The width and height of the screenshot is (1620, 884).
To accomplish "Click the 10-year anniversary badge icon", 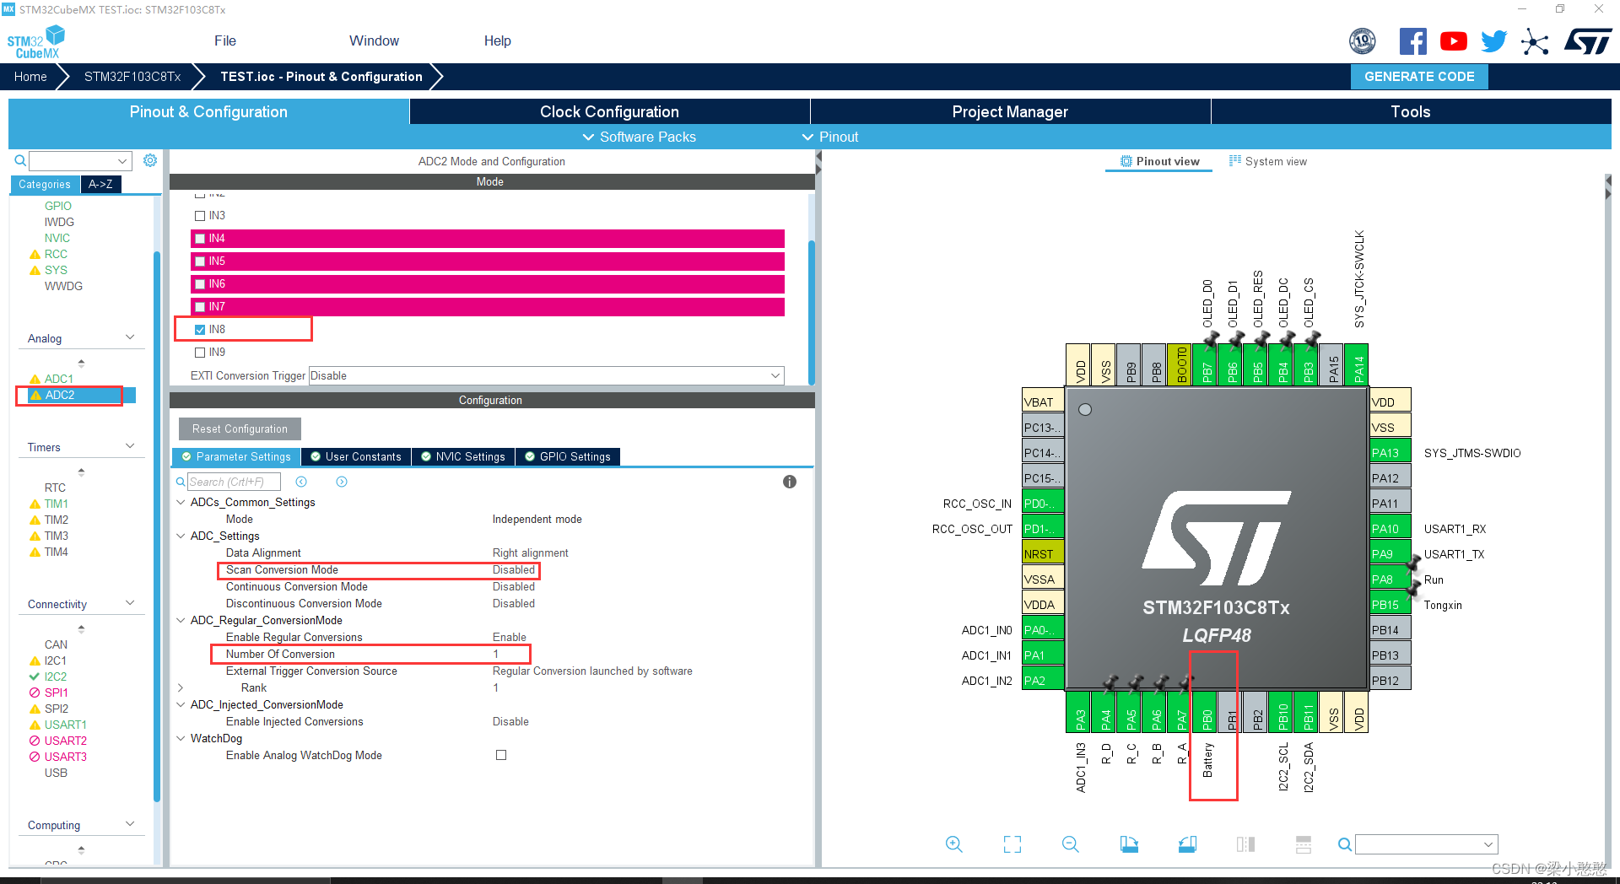I will pyautogui.click(x=1362, y=41).
